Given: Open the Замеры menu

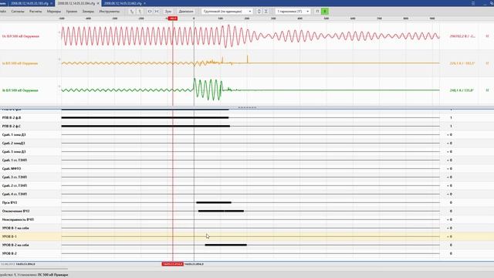Looking at the screenshot, I should [x=88, y=12].
